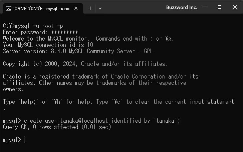Click the 'Welcome to the MySQL monitor' line
Image resolution: width=243 pixels, height=152 pixels.
tap(88, 39)
